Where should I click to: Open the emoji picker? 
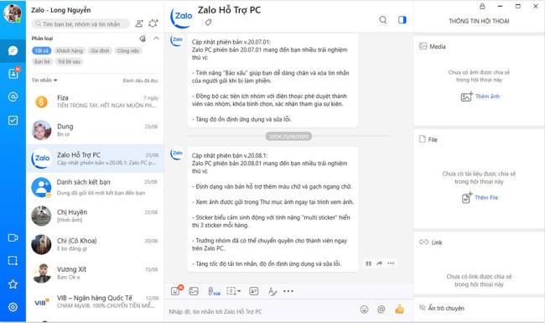tap(364, 309)
